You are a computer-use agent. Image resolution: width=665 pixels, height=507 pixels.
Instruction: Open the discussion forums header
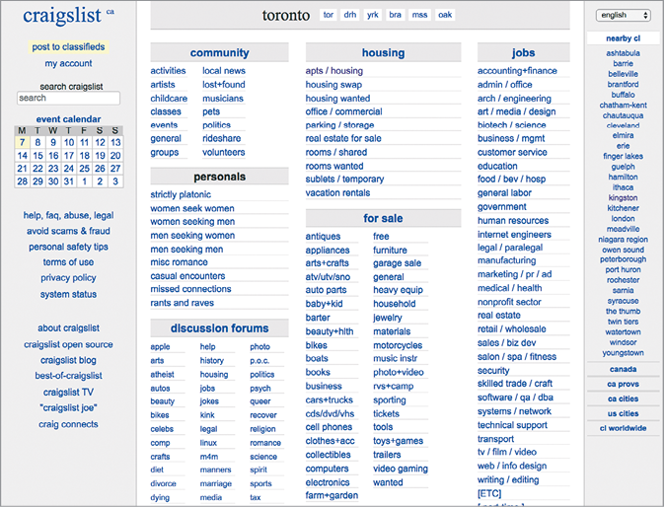coord(219,328)
